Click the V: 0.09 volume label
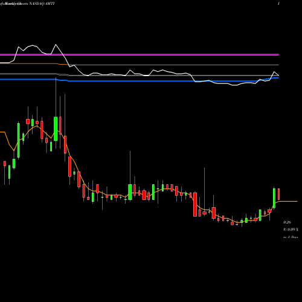 click(291, 230)
